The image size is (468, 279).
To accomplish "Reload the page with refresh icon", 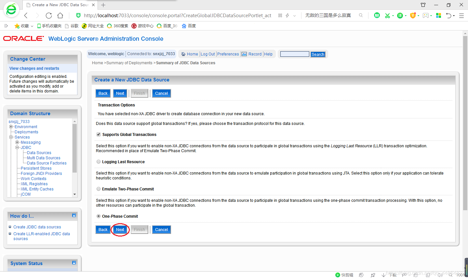I will pyautogui.click(x=49, y=15).
